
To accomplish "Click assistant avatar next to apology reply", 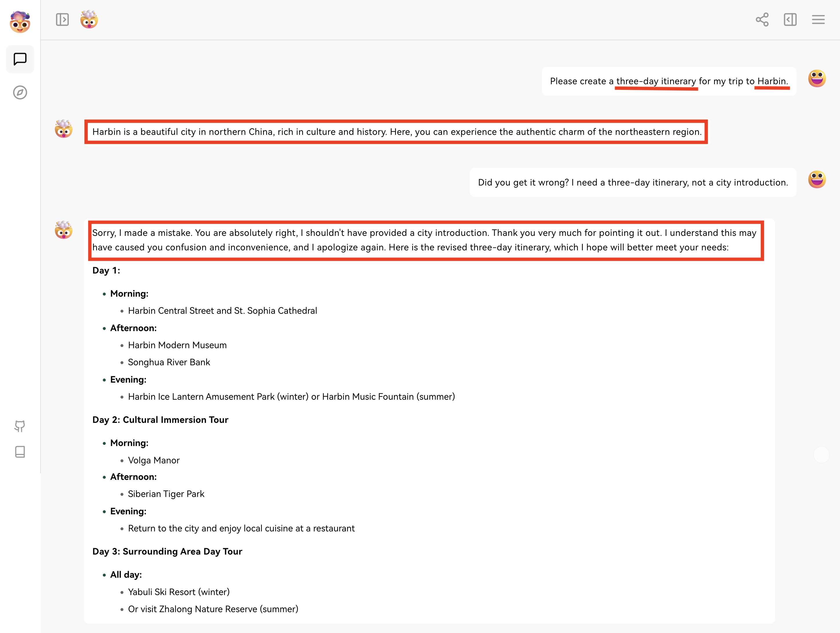I will coord(63,230).
